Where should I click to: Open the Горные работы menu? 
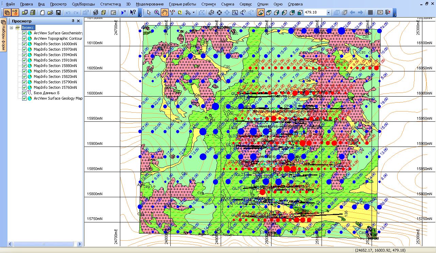point(183,4)
